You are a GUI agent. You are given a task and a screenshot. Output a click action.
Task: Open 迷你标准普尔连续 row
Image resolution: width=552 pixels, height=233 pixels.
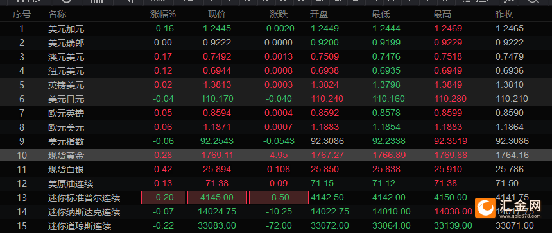point(276,198)
